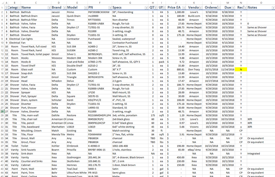This screenshot has width=275, height=177.
Task: Select the 'Schluter' brand cell
Action: [x=59, y=100]
